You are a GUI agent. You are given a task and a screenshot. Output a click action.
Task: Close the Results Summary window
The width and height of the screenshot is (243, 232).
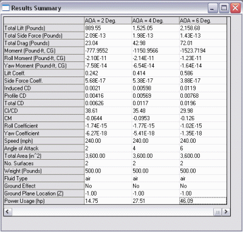(235, 8)
